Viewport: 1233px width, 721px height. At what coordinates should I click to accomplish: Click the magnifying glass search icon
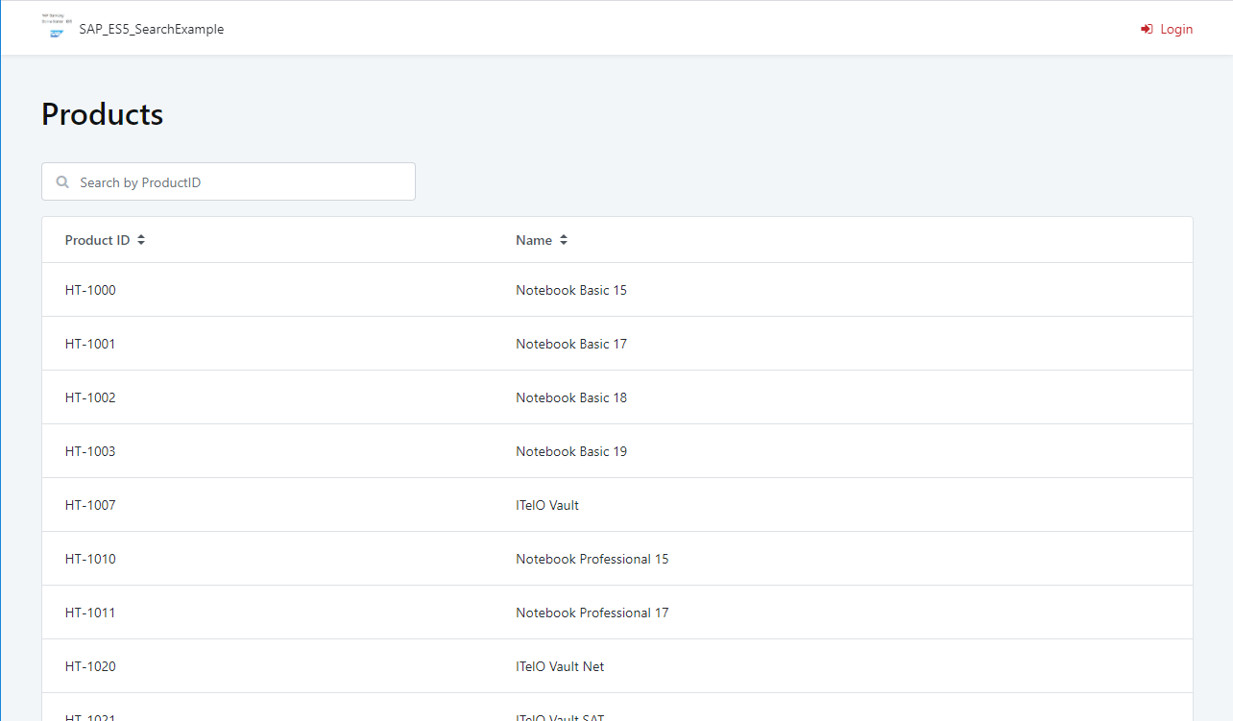click(63, 182)
